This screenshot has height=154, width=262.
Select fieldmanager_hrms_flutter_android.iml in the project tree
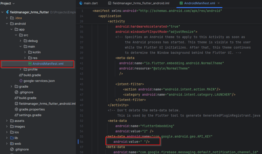(47, 104)
